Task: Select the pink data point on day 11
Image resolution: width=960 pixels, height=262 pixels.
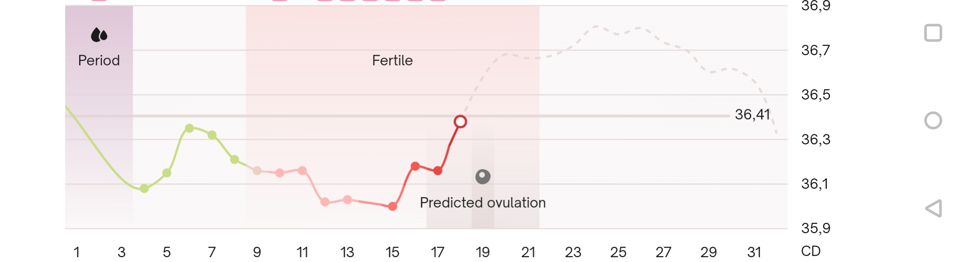Action: click(x=302, y=171)
